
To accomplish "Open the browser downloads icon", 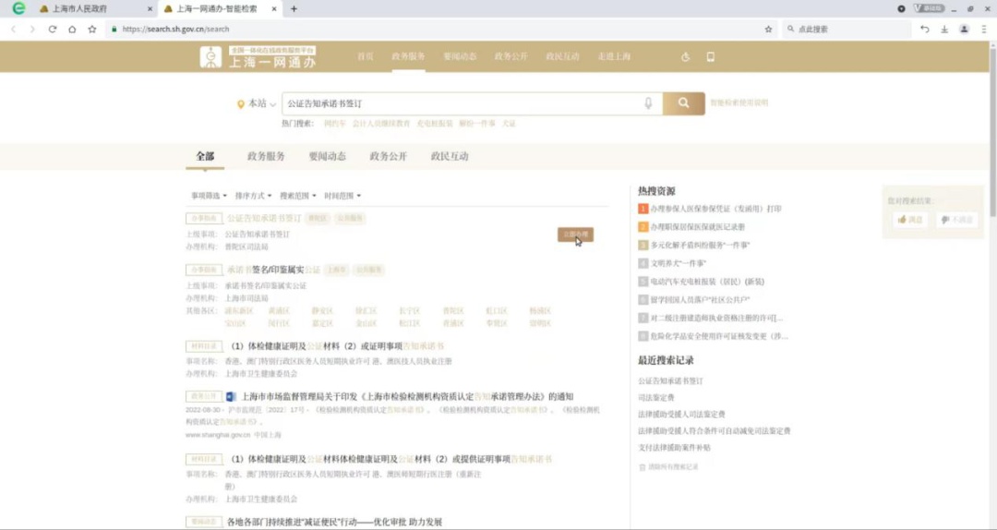I will pyautogui.click(x=944, y=29).
